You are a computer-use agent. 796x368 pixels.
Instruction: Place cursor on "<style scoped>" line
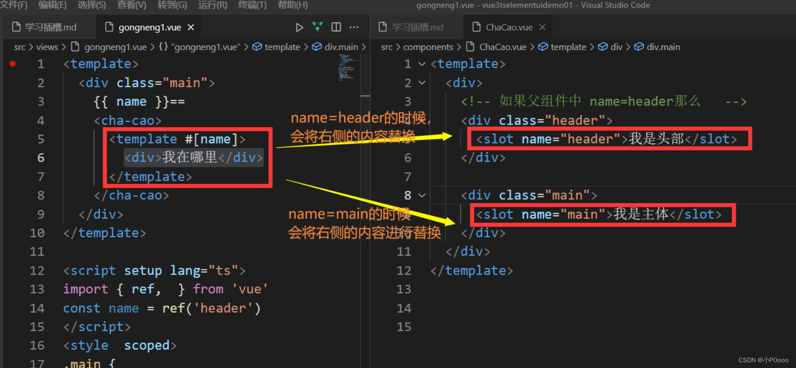pyautogui.click(x=120, y=345)
